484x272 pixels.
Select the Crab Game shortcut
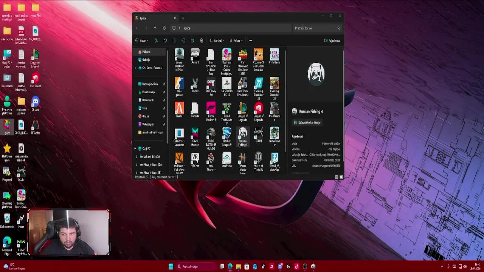[275, 57]
